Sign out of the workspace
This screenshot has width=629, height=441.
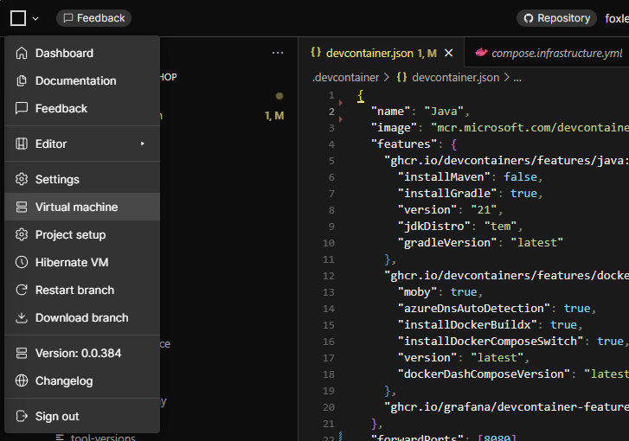82,416
